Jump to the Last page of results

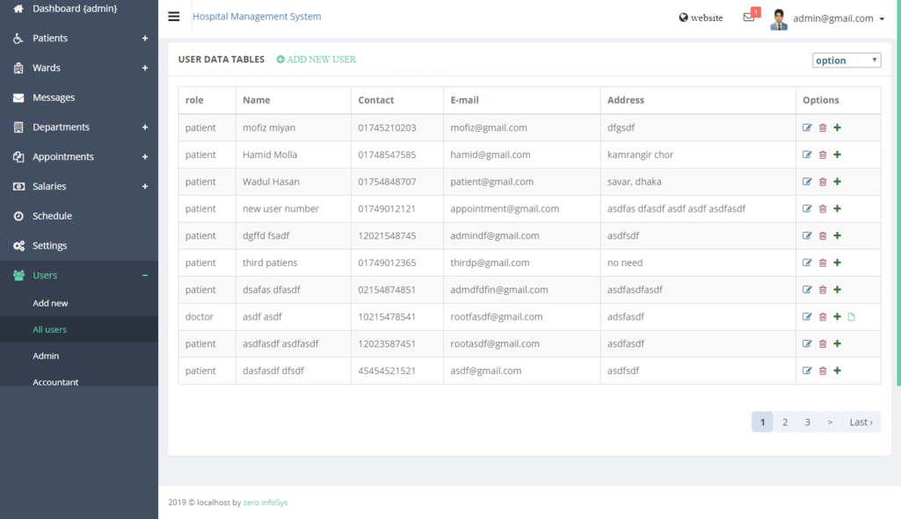point(861,422)
